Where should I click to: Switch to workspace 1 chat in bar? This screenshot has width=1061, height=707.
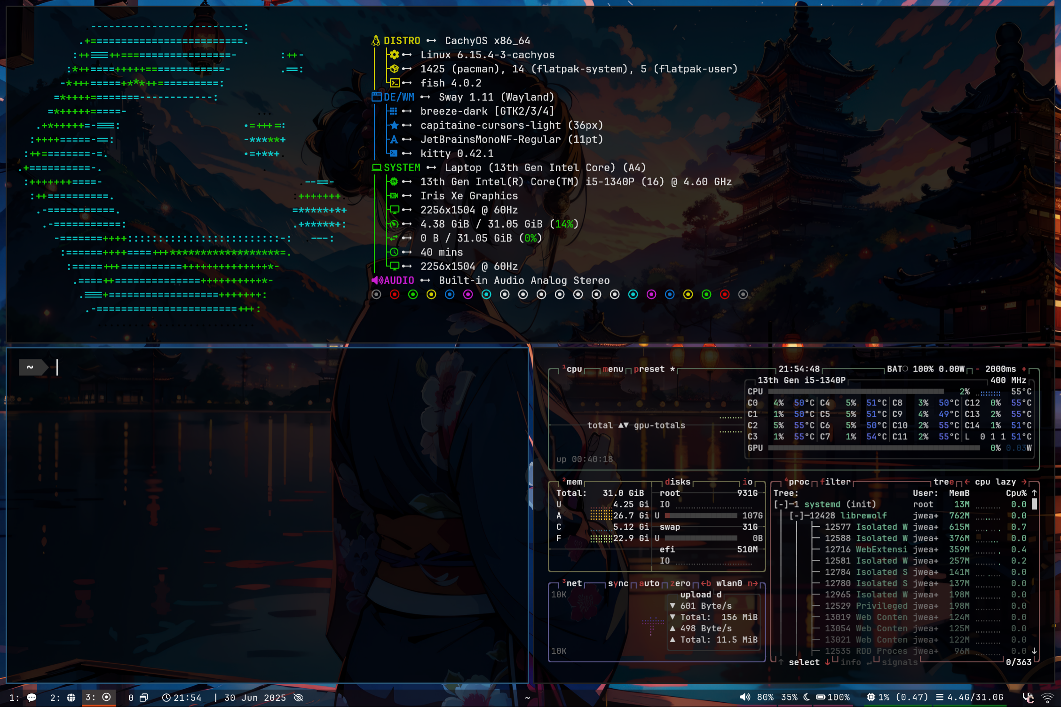(x=24, y=698)
